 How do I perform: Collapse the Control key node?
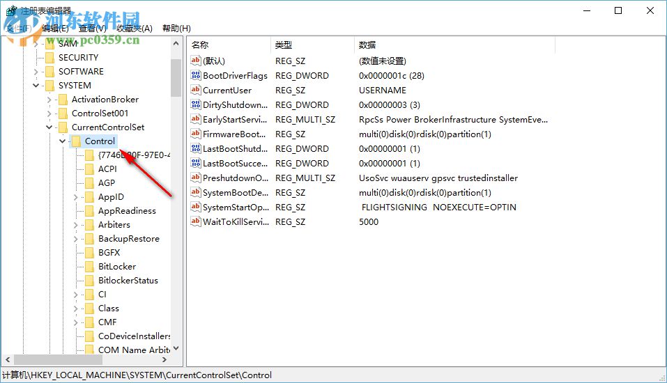click(x=63, y=141)
